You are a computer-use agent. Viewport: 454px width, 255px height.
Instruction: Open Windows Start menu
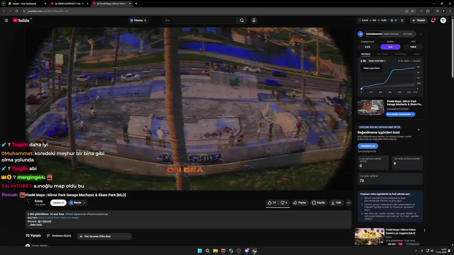pyautogui.click(x=200, y=251)
